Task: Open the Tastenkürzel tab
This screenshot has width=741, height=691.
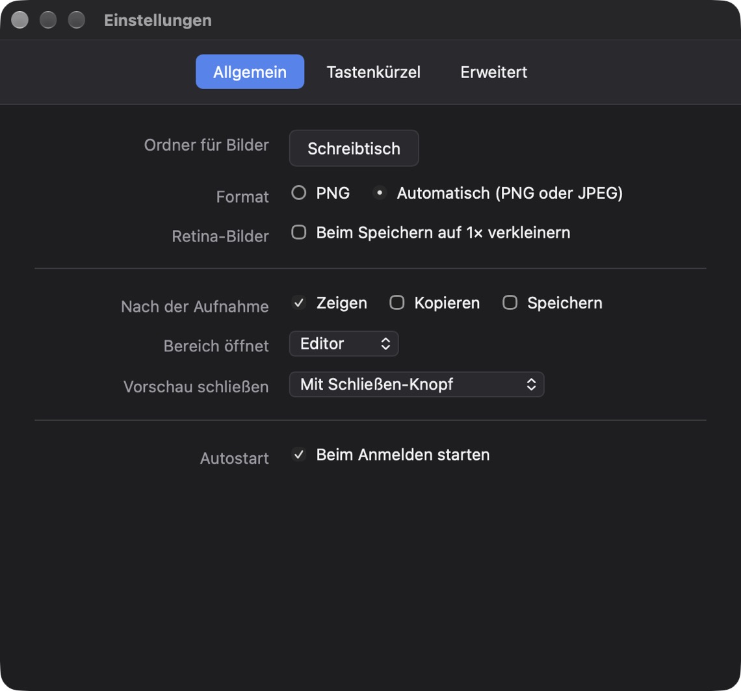Action: click(x=373, y=72)
